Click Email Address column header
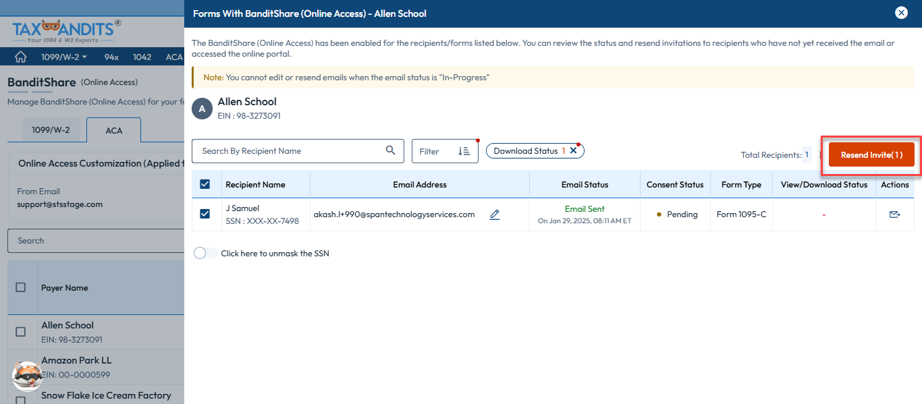 pyautogui.click(x=420, y=185)
